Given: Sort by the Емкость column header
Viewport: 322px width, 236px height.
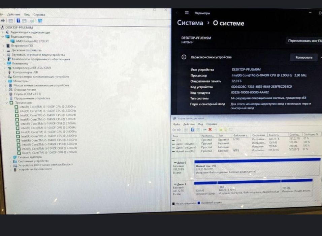Looking at the screenshot, I should 278,135.
